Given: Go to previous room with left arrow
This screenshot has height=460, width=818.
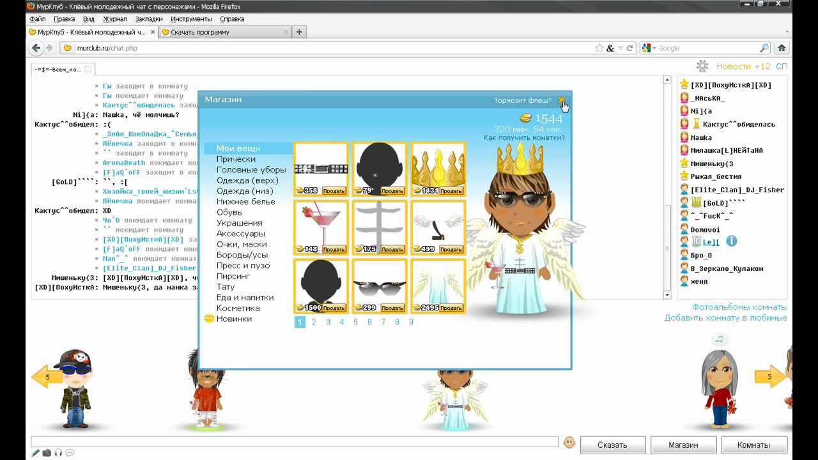Looking at the screenshot, I should [47, 377].
